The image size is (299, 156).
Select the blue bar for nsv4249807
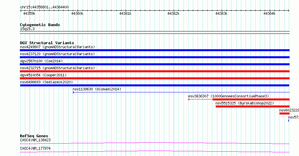[x=155, y=50]
